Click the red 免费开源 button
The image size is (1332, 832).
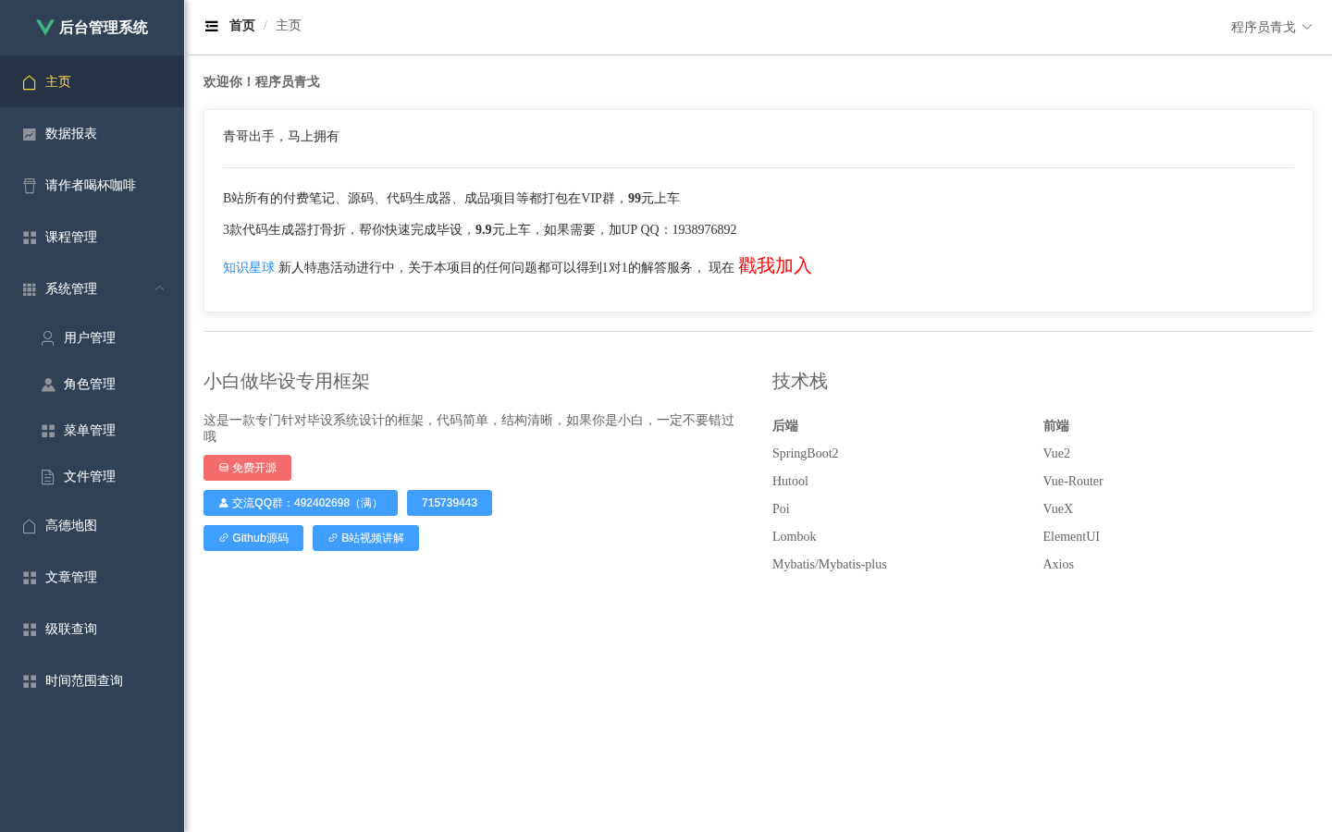tap(247, 468)
